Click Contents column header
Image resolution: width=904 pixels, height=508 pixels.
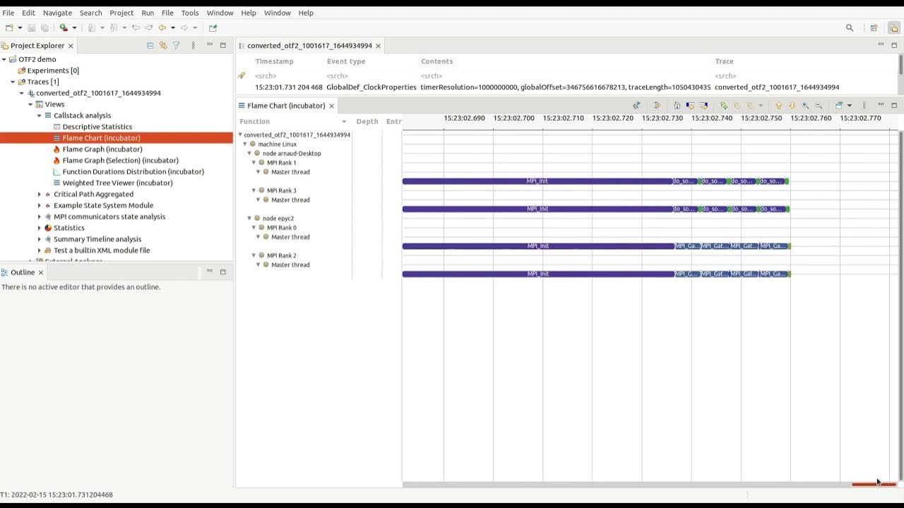(x=437, y=61)
